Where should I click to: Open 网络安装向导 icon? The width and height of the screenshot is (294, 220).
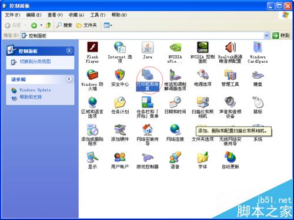(148, 130)
